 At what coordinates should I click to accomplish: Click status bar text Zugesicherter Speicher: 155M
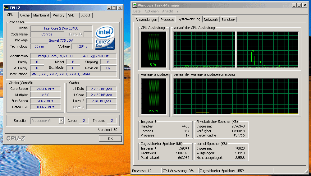[222, 171]
